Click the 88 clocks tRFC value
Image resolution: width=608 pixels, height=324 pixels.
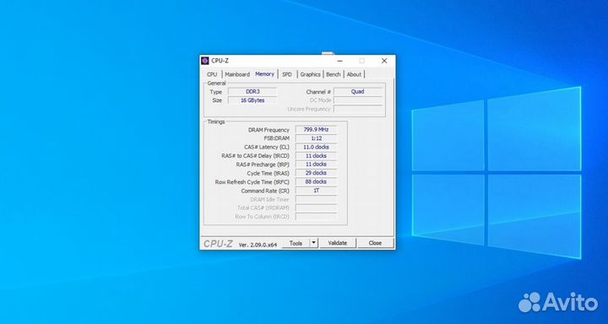click(x=316, y=181)
